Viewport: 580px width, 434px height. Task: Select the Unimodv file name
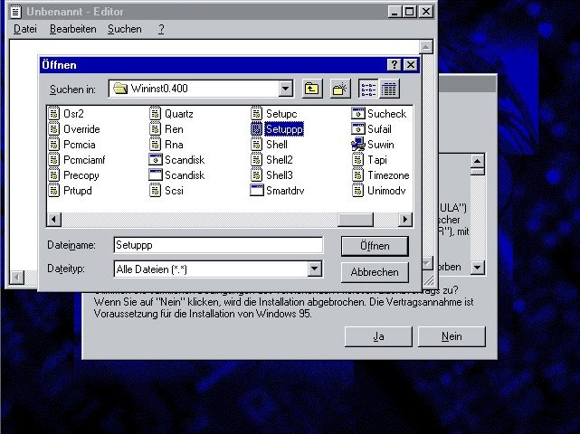click(x=386, y=191)
